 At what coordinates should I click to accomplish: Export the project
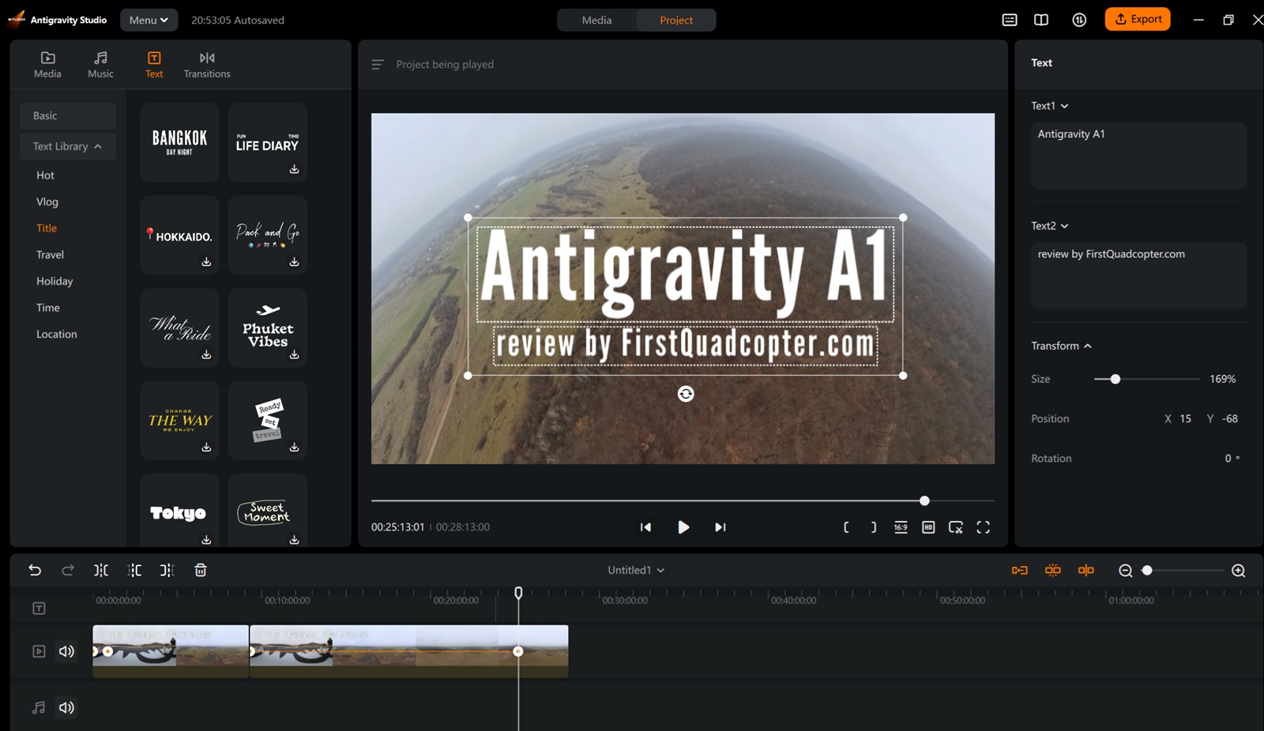1138,19
